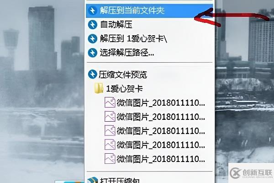Click the 打开压缩包 archive icon
Screen dimensions: 274x183
pyautogui.click(x=92, y=180)
